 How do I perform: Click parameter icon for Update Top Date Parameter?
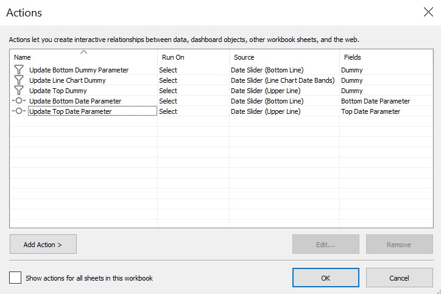click(18, 111)
